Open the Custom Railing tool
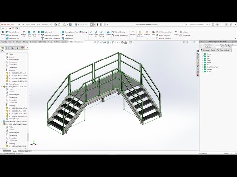The height and width of the screenshot is (177, 237). pyautogui.click(x=102, y=34)
